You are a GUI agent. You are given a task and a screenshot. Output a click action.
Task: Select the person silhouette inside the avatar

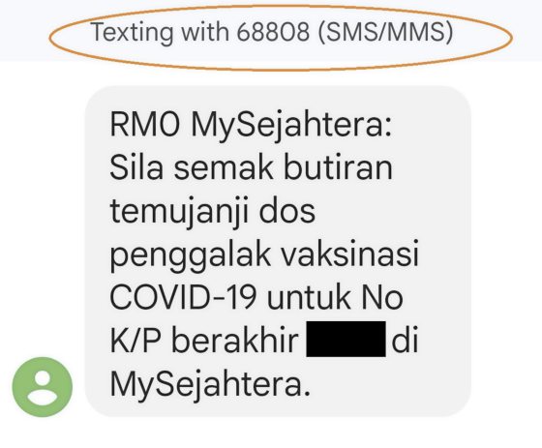[43, 388]
